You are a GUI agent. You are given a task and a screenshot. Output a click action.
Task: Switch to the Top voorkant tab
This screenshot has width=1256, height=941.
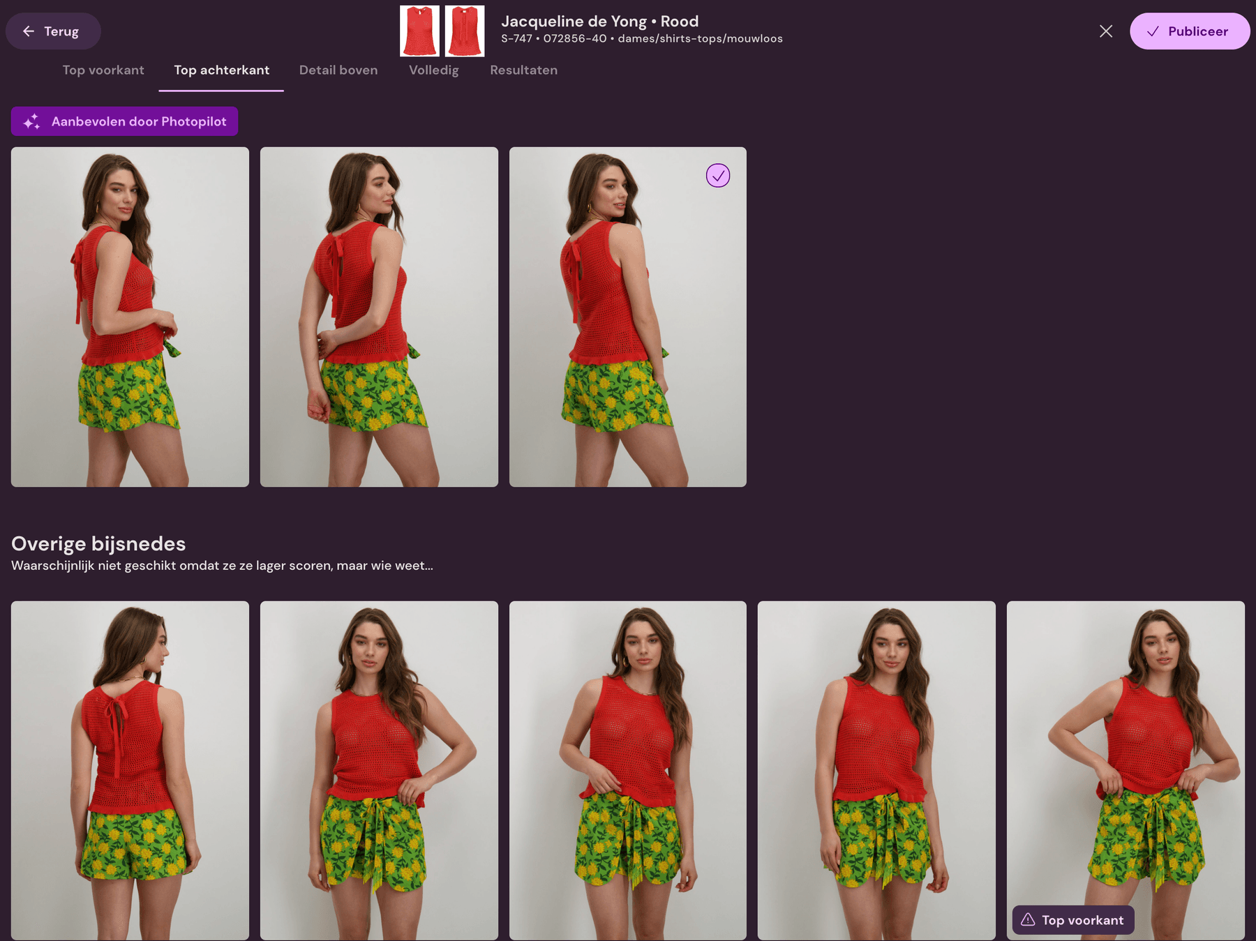(103, 70)
